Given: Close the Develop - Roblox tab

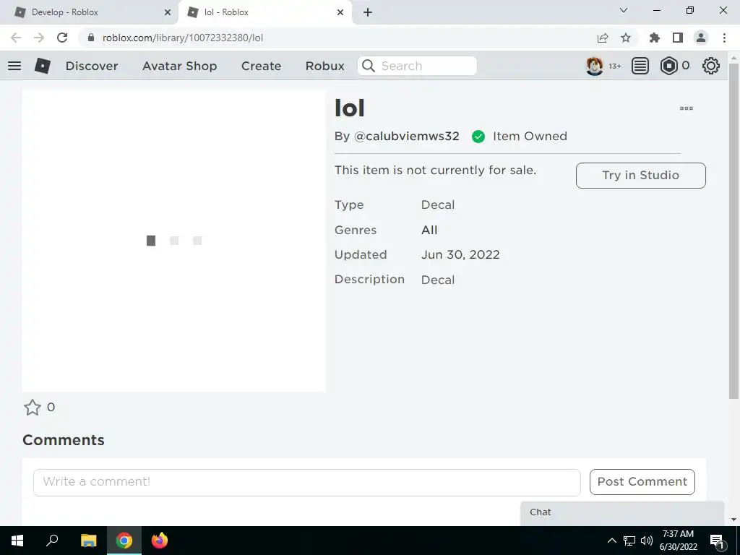Looking at the screenshot, I should [x=168, y=12].
